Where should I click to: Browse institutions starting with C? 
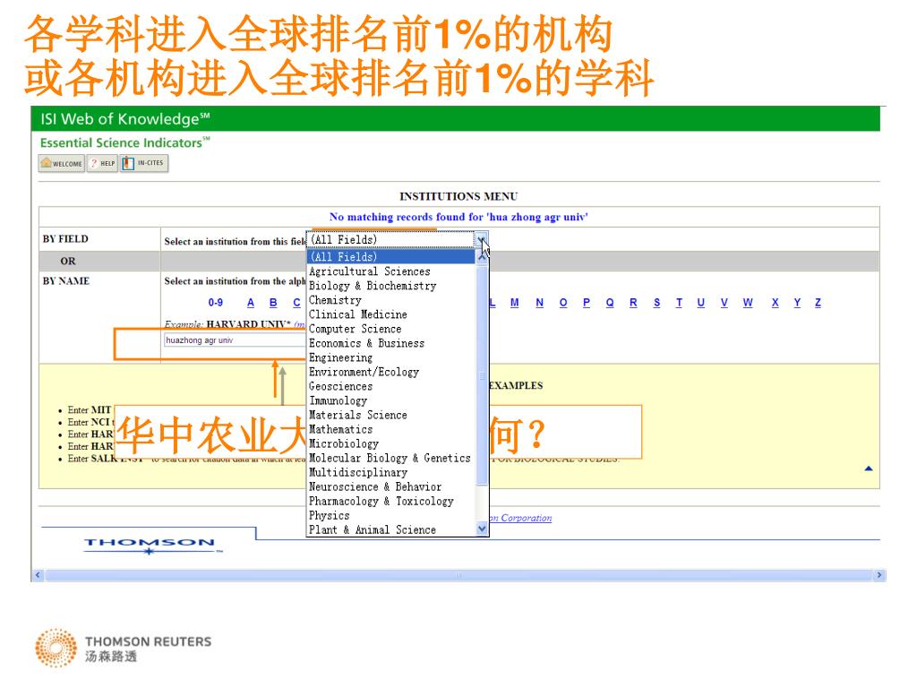296,303
